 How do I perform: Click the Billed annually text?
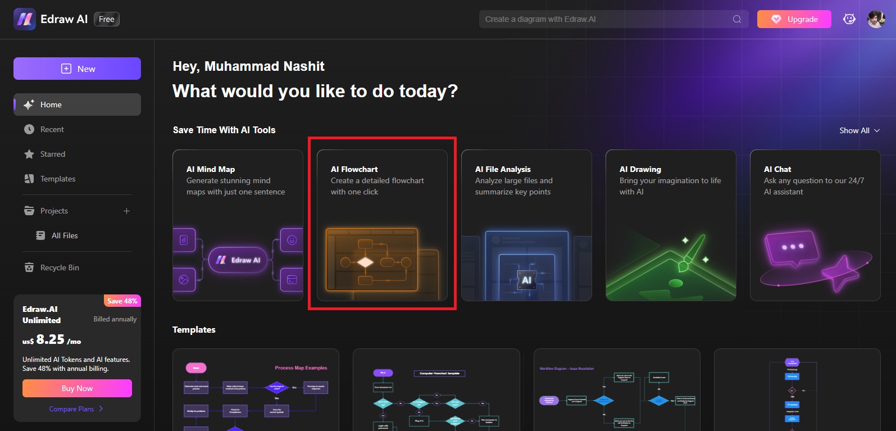pyautogui.click(x=115, y=319)
